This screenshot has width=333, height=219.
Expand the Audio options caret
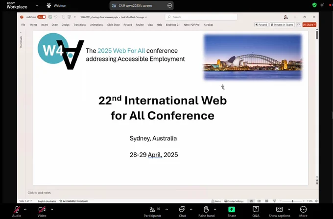tap(25, 209)
